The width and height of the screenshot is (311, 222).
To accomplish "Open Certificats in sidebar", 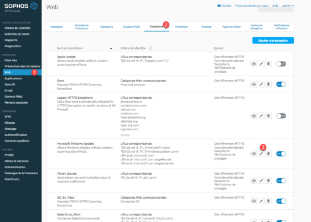I will (x=12, y=179).
